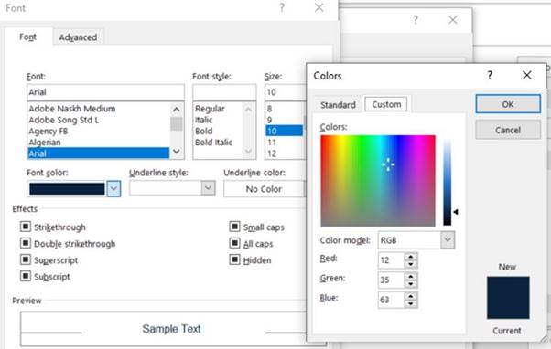Increase the Green value with up arrow
551x349 pixels.
(410, 276)
